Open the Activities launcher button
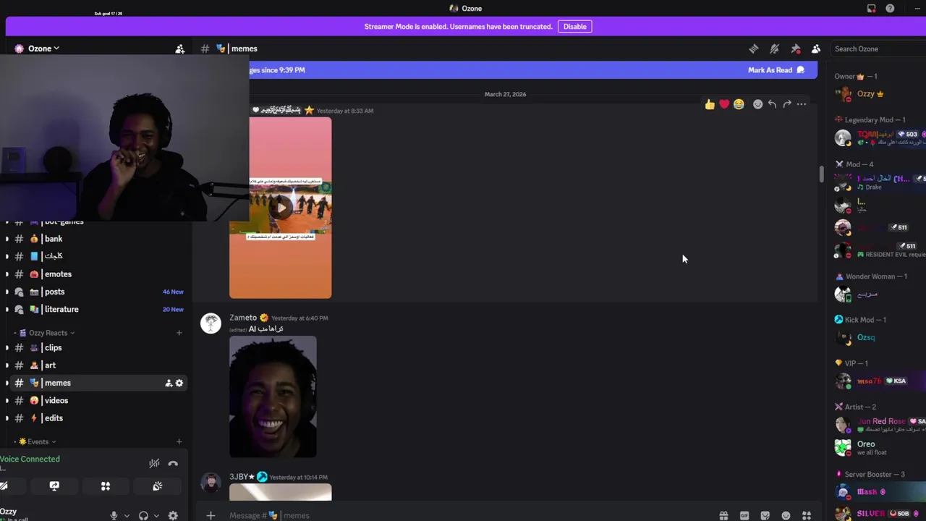This screenshot has height=521, width=926. (x=106, y=486)
